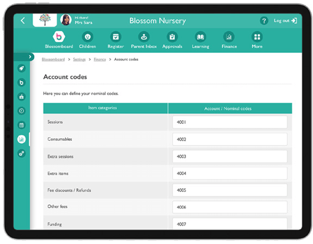Viewport: 313px width, 244px height.
Task: Click the sidebar finance chart icon
Action: (x=21, y=139)
